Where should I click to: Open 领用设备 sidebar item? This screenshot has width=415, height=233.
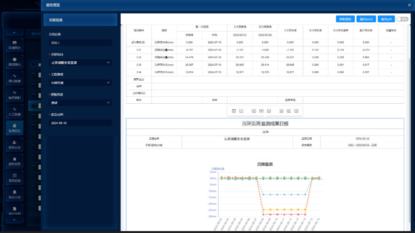click(x=15, y=178)
